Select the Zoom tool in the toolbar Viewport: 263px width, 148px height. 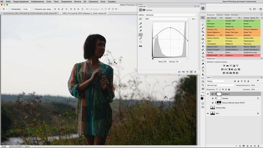coord(203,85)
